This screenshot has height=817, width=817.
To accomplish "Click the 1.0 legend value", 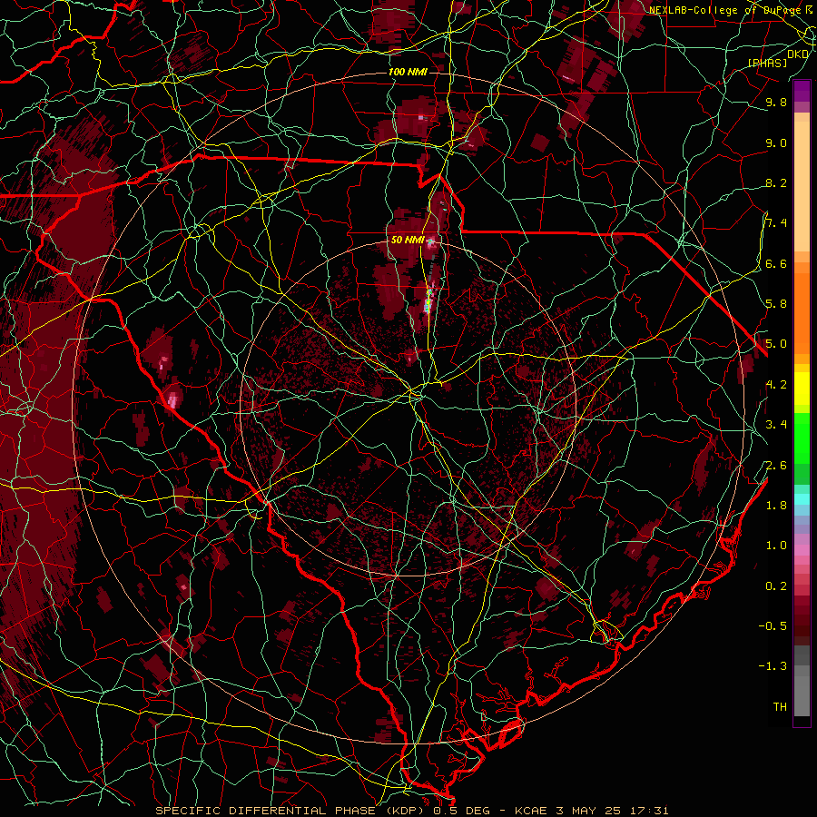I will (x=776, y=546).
